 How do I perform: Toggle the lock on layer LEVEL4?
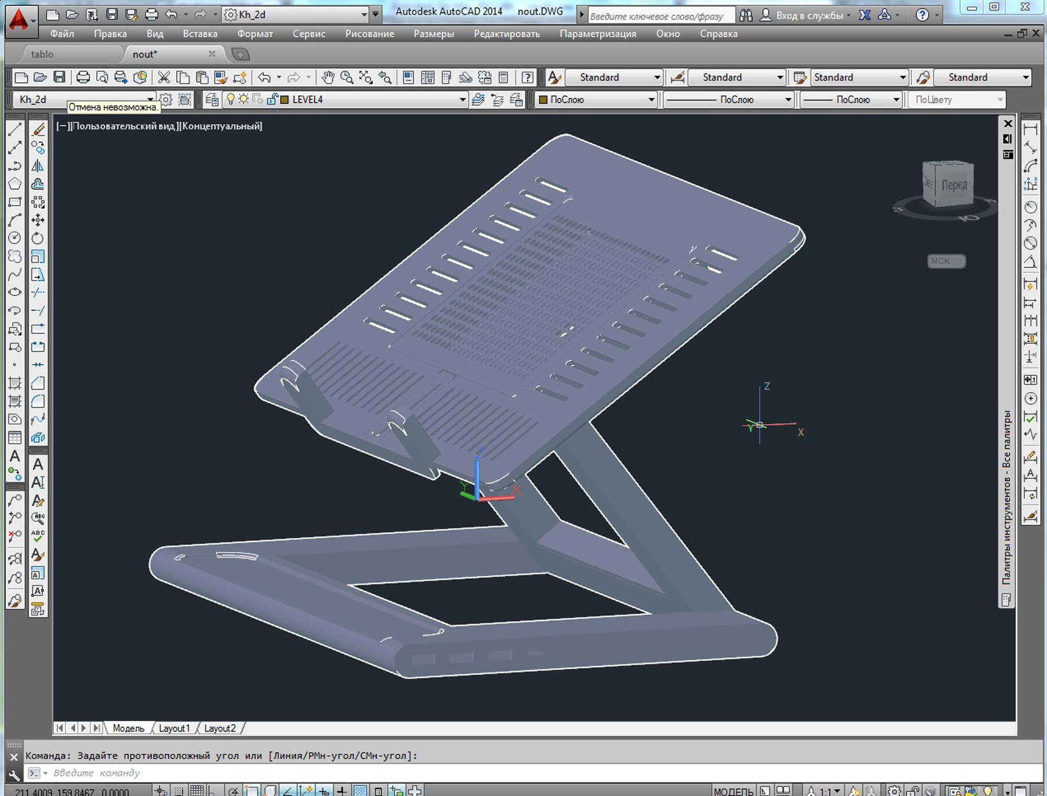272,99
